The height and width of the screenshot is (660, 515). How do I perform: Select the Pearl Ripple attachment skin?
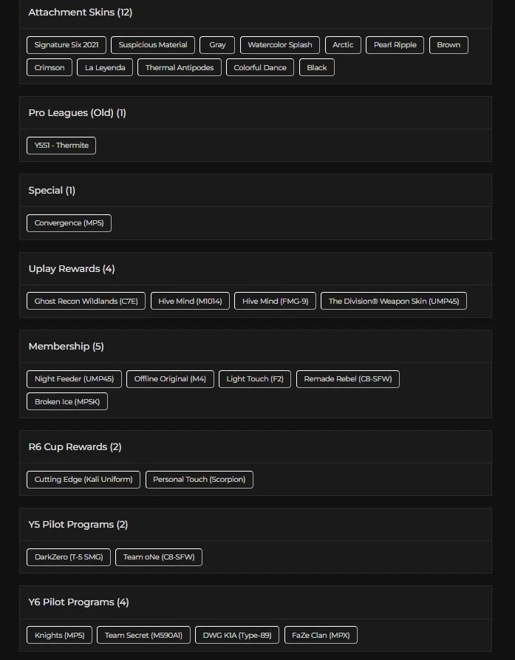click(x=395, y=45)
